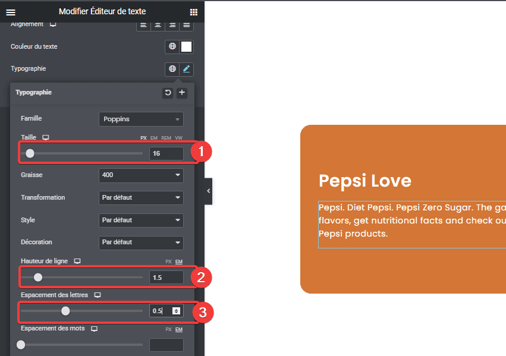Select the VW unit for Taille
This screenshot has height=356, width=506.
tap(178, 138)
